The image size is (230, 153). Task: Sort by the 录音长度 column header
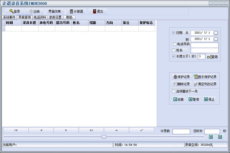pos(30,23)
